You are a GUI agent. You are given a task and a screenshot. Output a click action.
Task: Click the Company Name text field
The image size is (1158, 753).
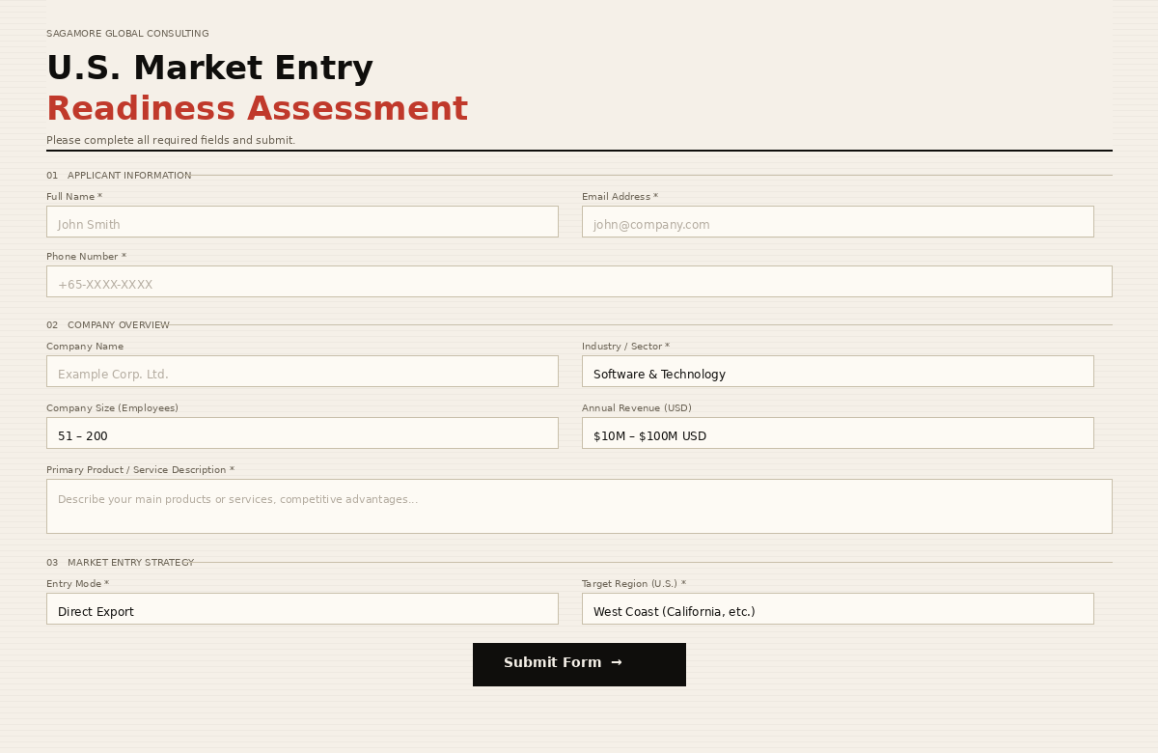pos(302,371)
